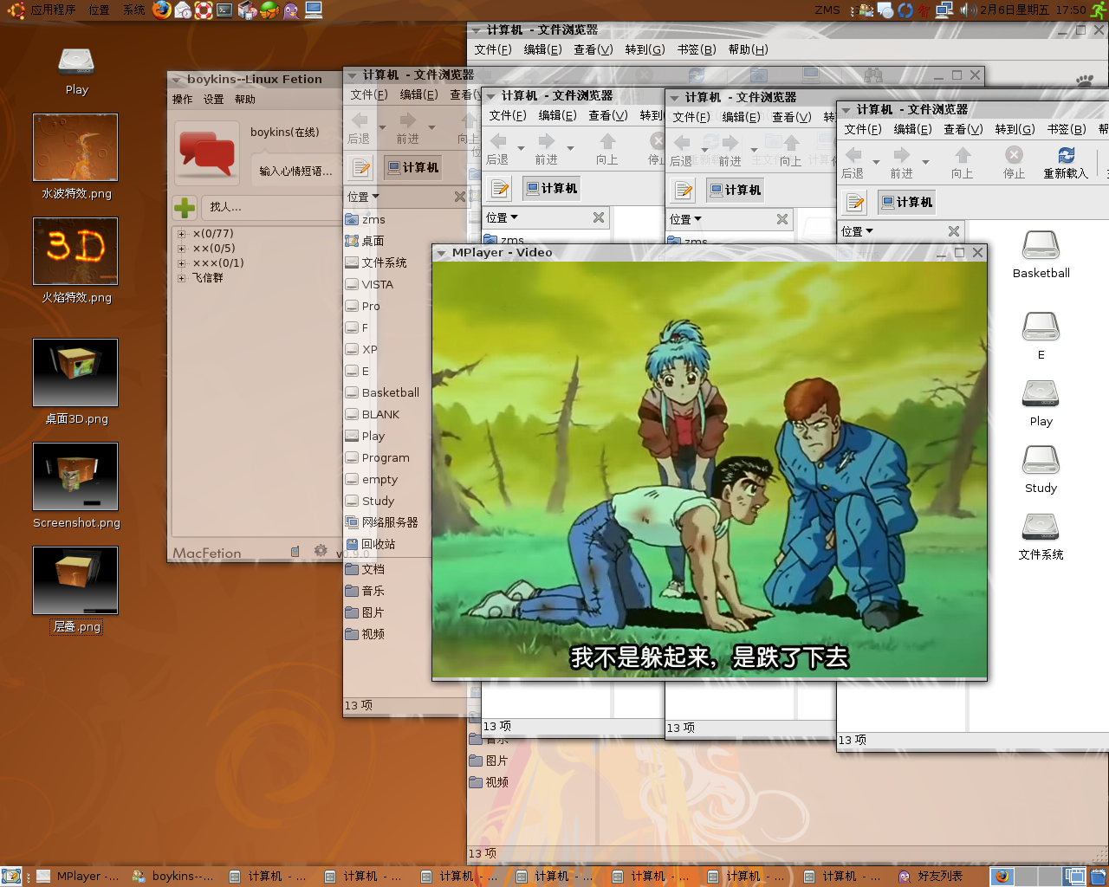Viewport: 1109px width, 887px height.
Task: Select 回收站 in the leftmost file browser sidebar
Action: coord(370,544)
